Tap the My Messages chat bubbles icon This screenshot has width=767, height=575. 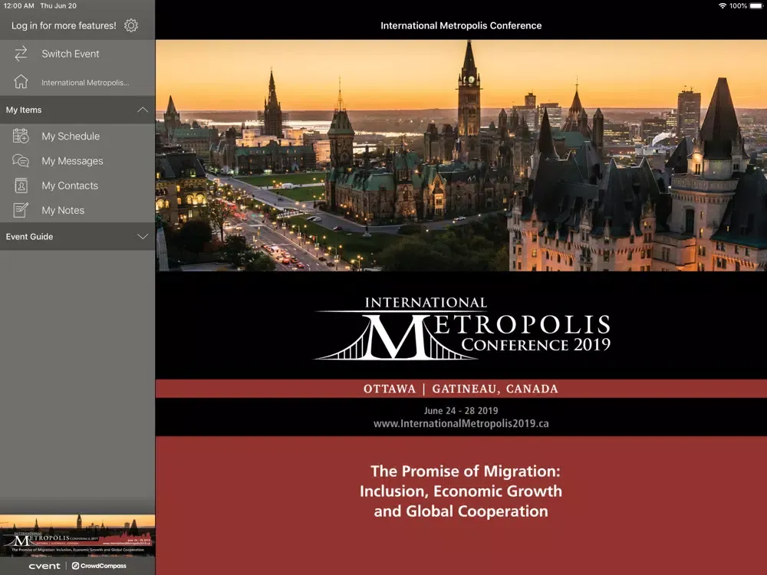(21, 161)
